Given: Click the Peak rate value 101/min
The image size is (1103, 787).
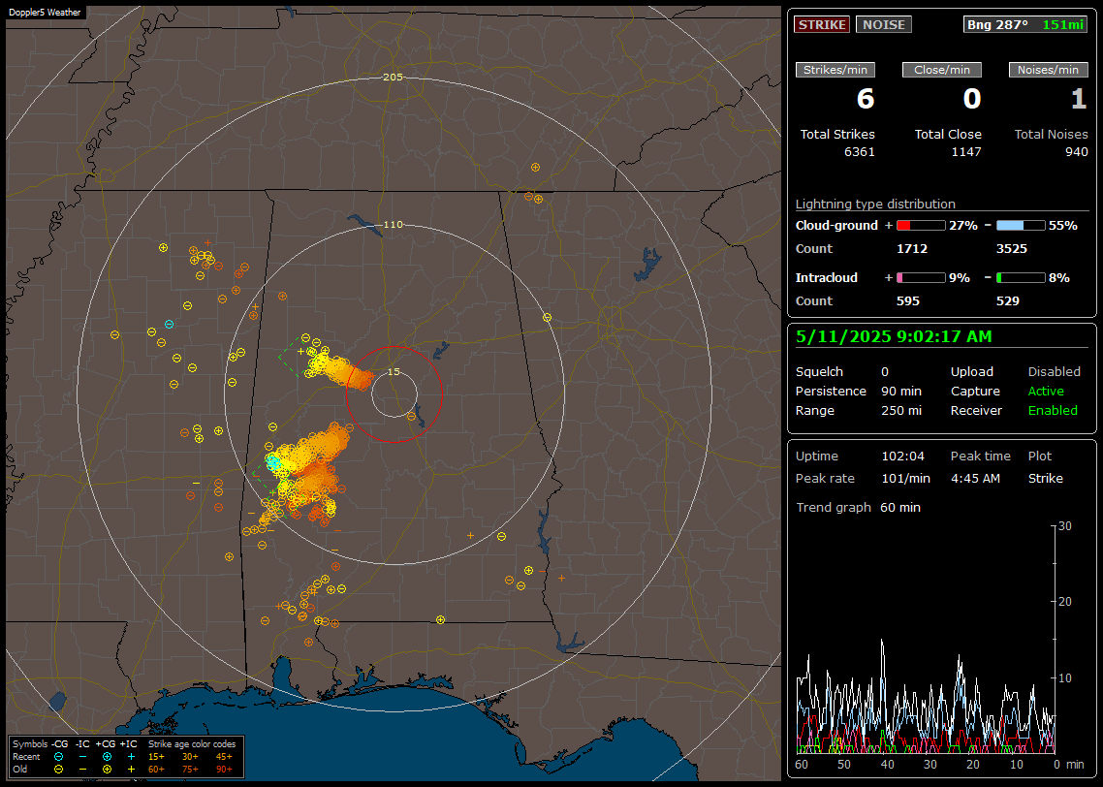Looking at the screenshot, I should pyautogui.click(x=905, y=478).
